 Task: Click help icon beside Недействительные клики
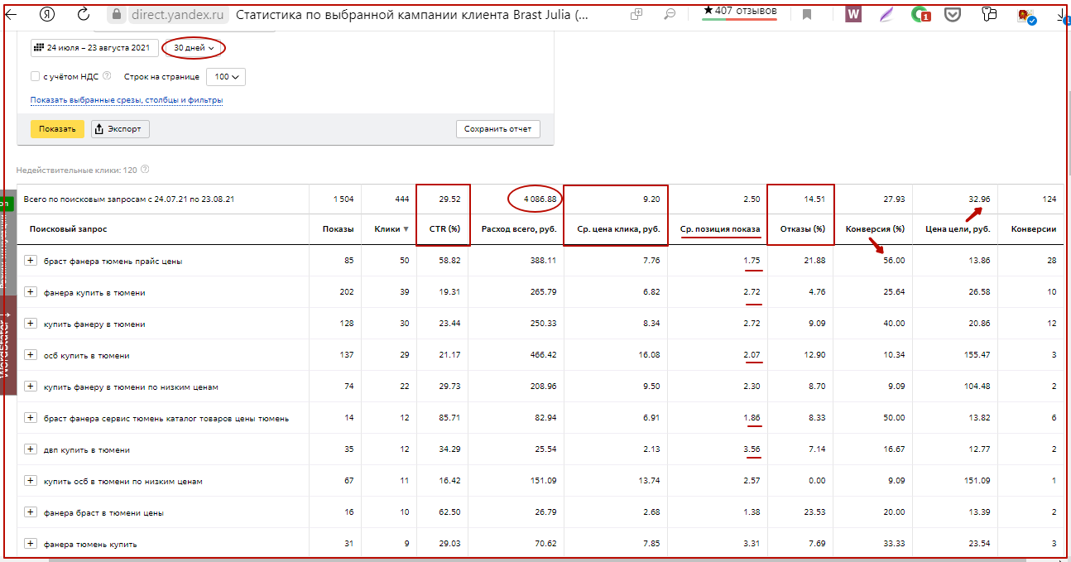[x=145, y=170]
